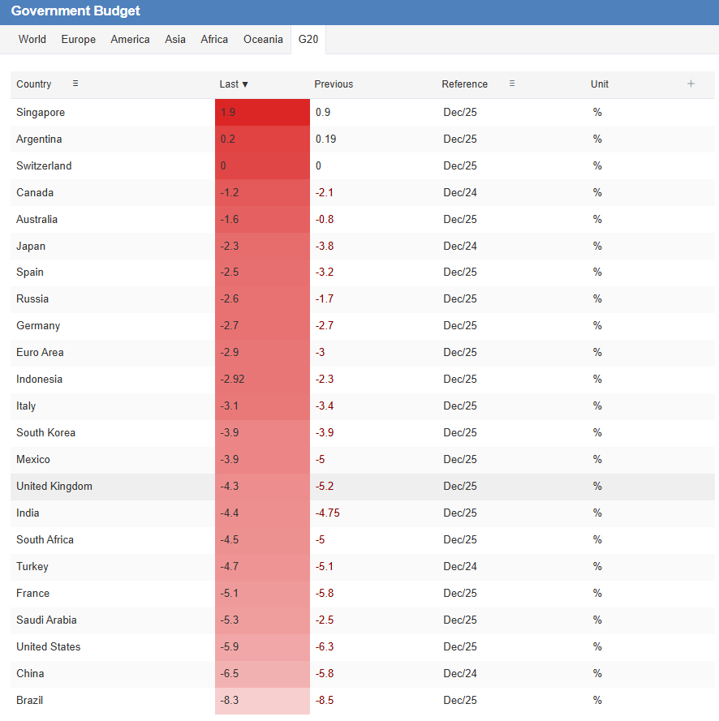Open the Country column filter icon
The image size is (719, 721).
tap(75, 84)
